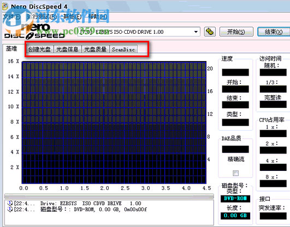Click the CPU 4 x usage field
290x227 pixels.
(273, 167)
